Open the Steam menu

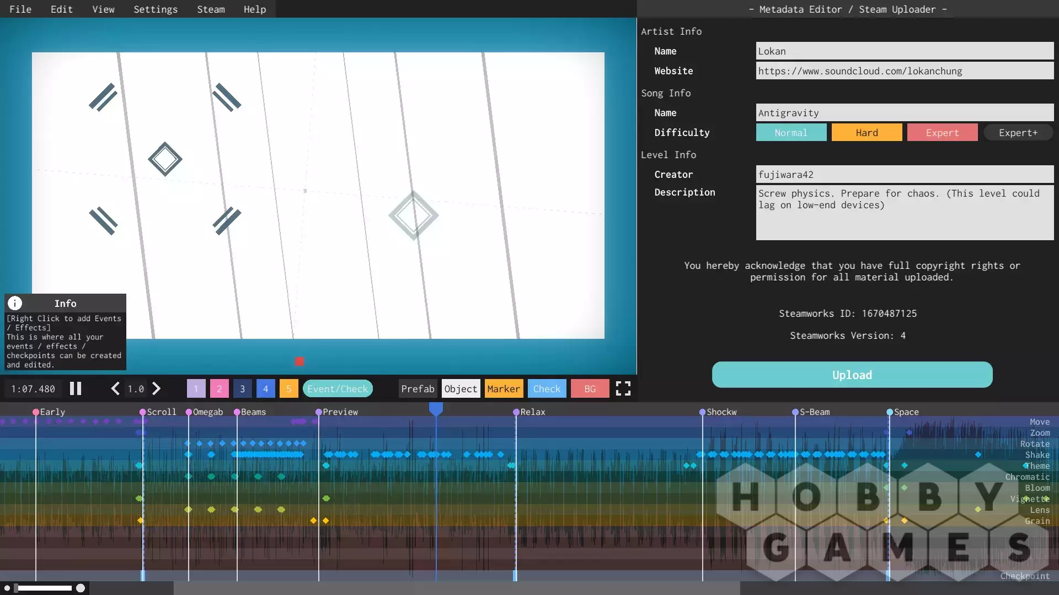(x=211, y=9)
